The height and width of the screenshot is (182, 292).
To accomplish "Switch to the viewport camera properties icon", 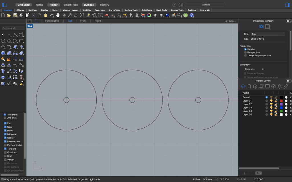I will pos(261,26).
